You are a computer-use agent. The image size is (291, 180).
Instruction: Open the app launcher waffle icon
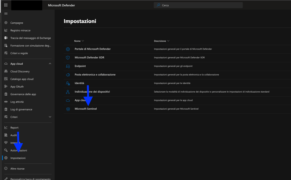pos(6,5)
